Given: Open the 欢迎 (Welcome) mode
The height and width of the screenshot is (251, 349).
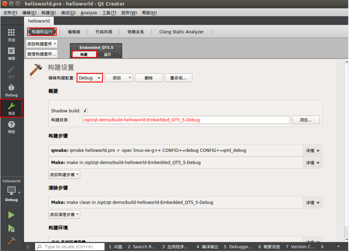Looking at the screenshot, I should (11, 35).
